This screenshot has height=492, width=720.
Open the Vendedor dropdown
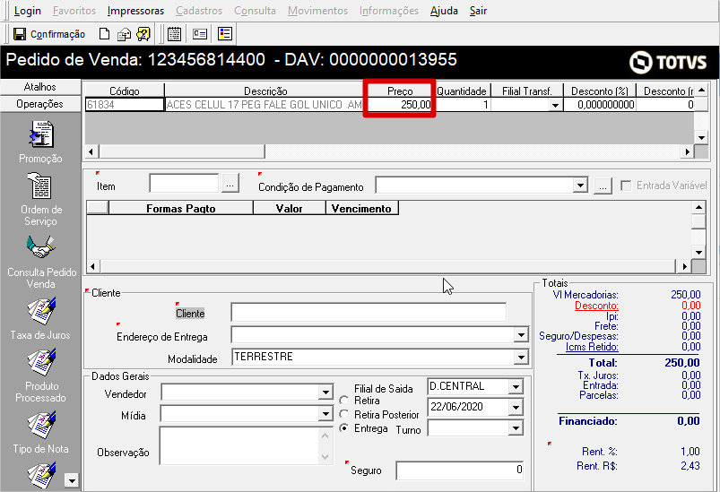coord(325,393)
